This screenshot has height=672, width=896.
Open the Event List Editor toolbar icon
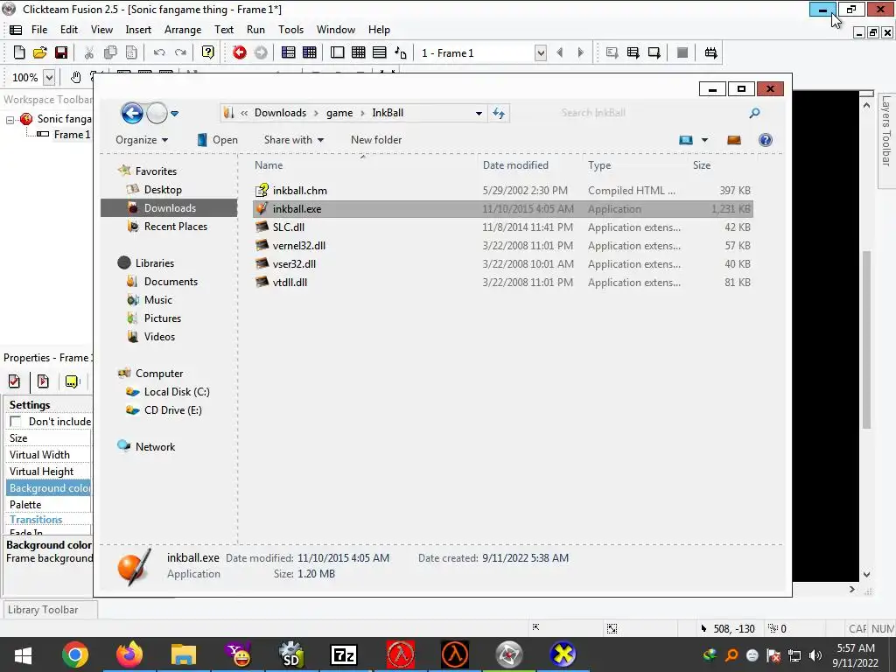[x=380, y=52]
